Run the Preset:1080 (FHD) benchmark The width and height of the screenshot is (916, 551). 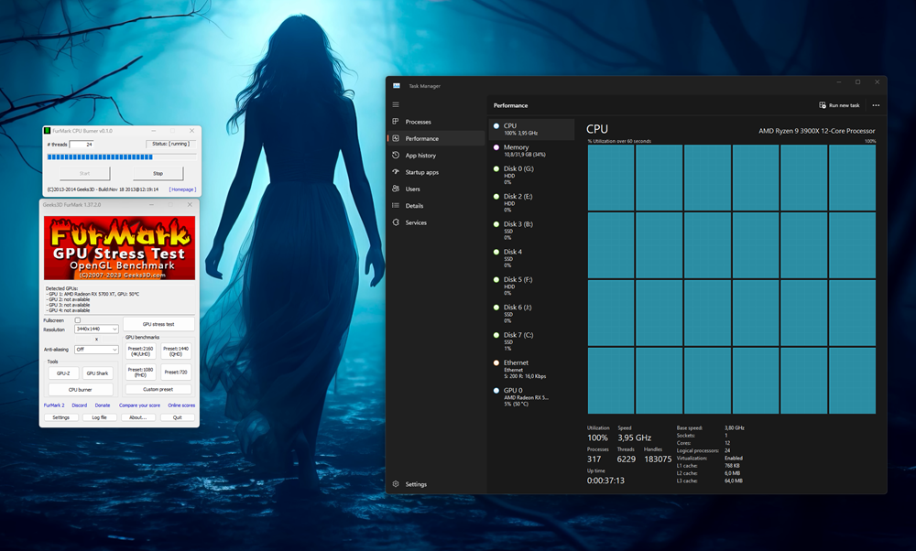pos(141,372)
